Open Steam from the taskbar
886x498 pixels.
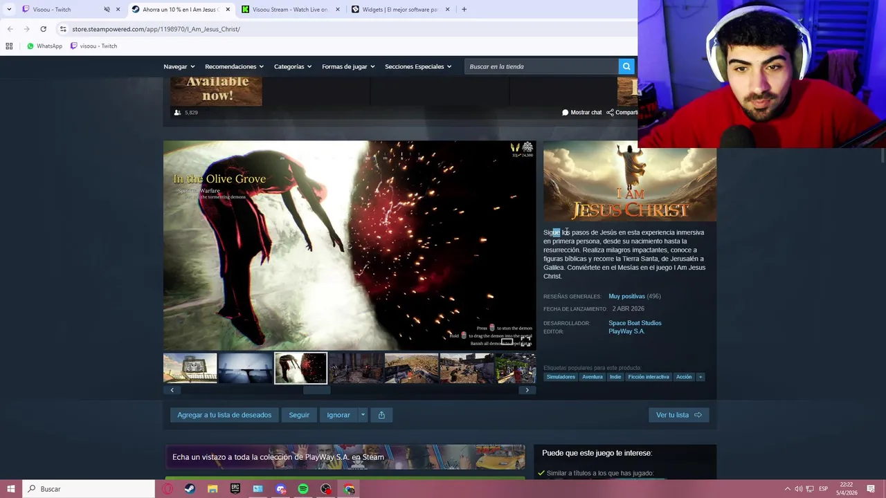coord(190,489)
